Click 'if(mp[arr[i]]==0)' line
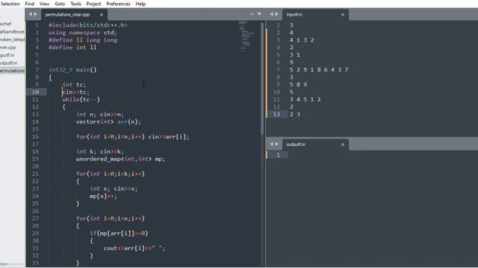478x268 pixels. coord(119,233)
